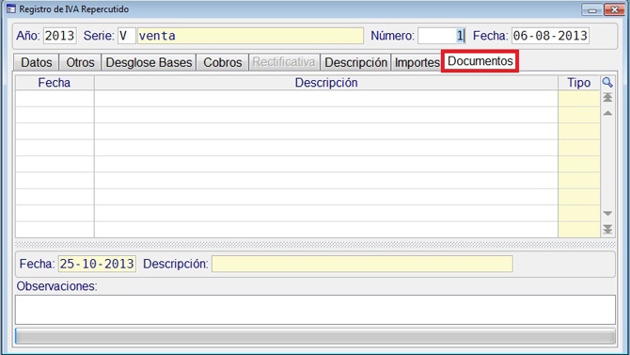Focus the lower Descripción yellow text field
630x355 pixels.
click(x=362, y=264)
